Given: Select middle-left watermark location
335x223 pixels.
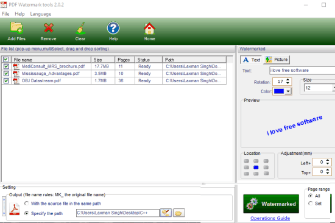Looking at the screenshot, I should [x=247, y=167].
